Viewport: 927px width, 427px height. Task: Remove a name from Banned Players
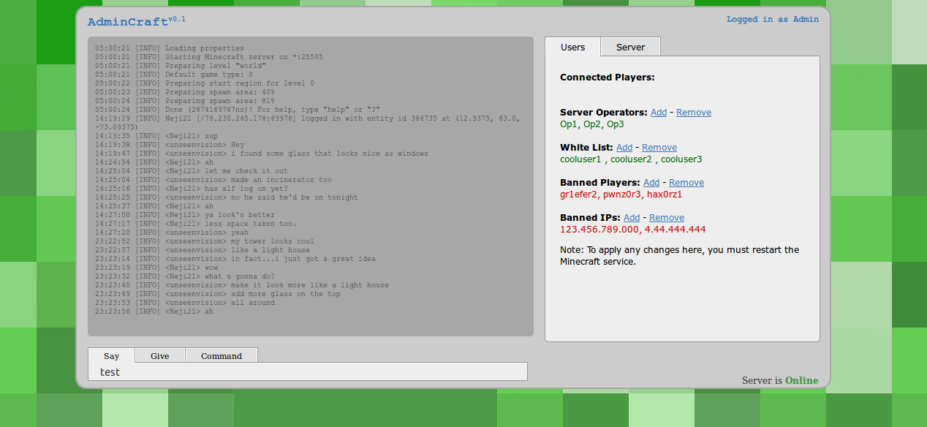click(x=686, y=182)
